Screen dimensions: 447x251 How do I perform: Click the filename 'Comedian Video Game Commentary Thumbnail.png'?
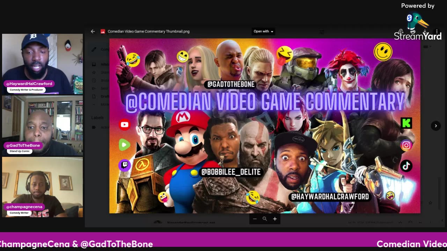point(148,31)
